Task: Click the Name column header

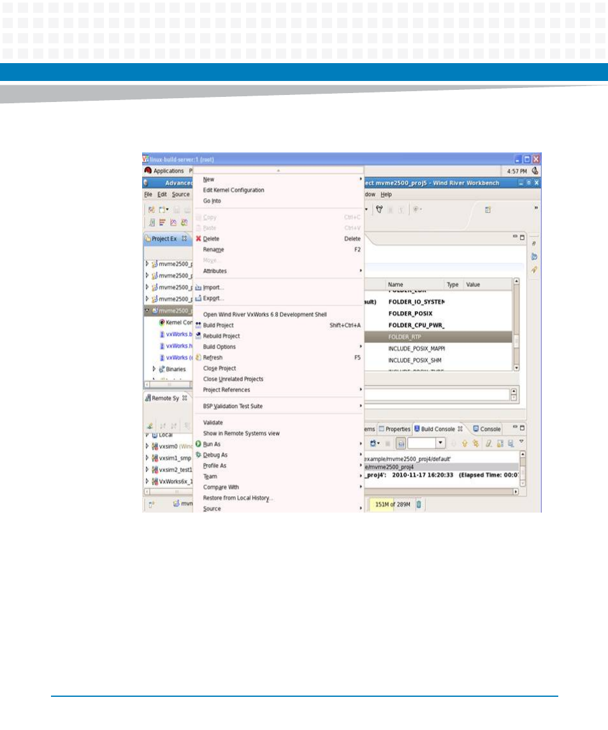Action: (x=414, y=284)
